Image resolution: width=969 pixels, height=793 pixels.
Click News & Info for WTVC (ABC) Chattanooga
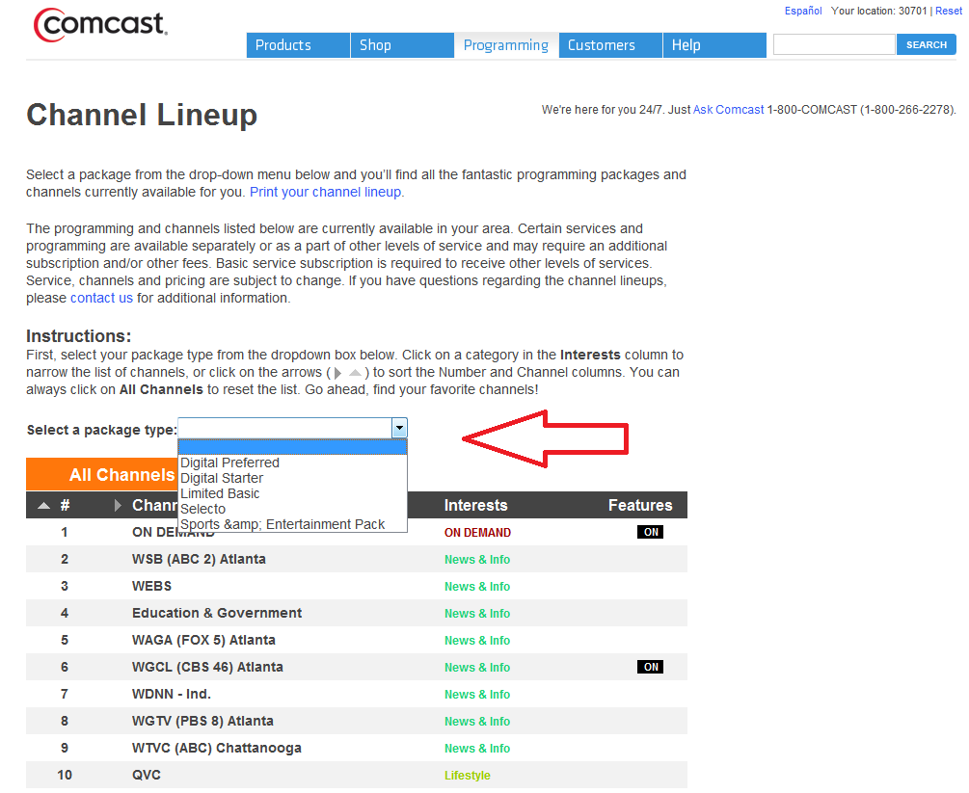(x=477, y=749)
